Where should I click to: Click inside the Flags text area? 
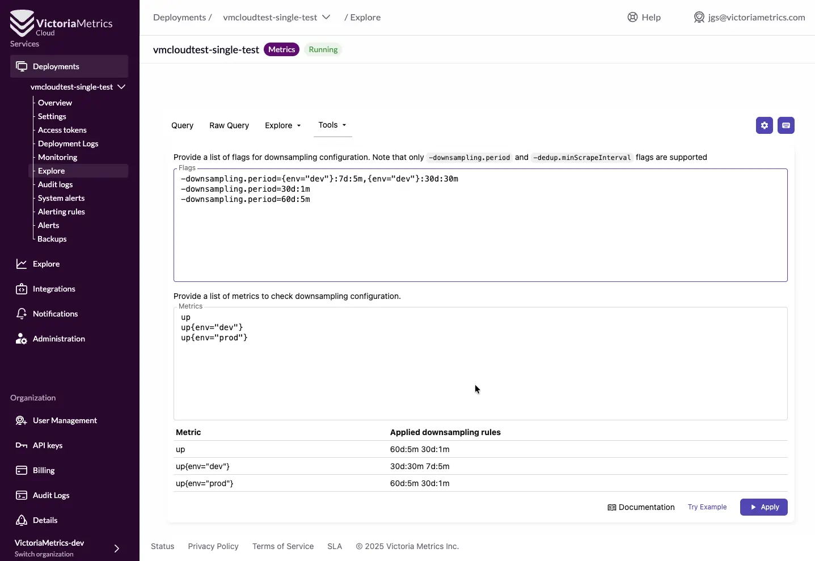[480, 238]
